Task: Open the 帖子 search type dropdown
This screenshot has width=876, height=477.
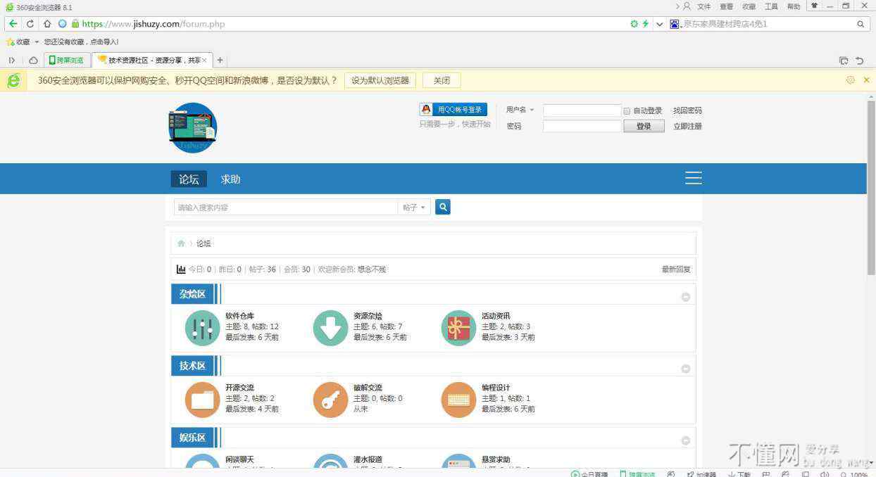Action: [x=414, y=208]
